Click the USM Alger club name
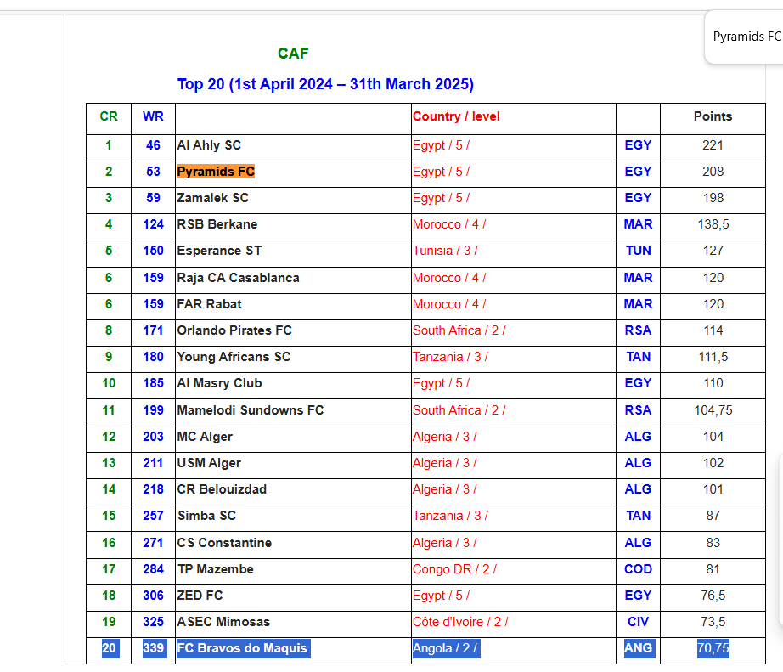This screenshot has height=672, width=783. tap(209, 463)
